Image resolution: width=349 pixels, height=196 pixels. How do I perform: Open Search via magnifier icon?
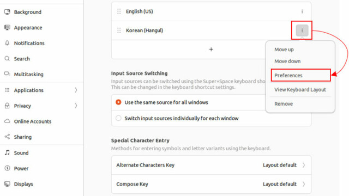[7, 59]
